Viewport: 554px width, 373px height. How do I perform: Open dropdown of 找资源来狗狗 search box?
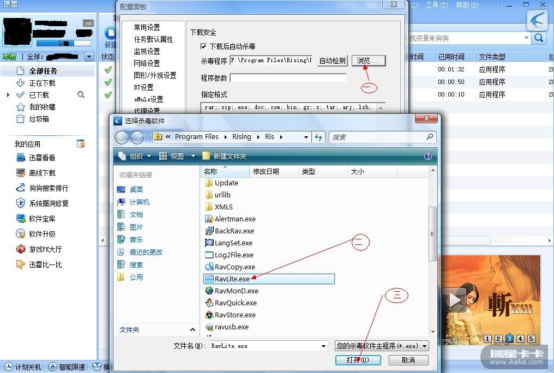click(526, 38)
